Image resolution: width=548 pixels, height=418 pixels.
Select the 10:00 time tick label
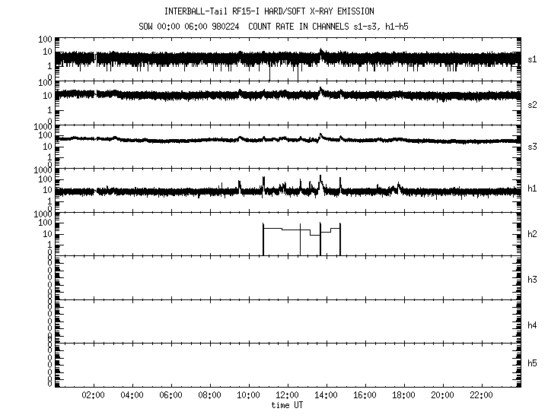249,395
